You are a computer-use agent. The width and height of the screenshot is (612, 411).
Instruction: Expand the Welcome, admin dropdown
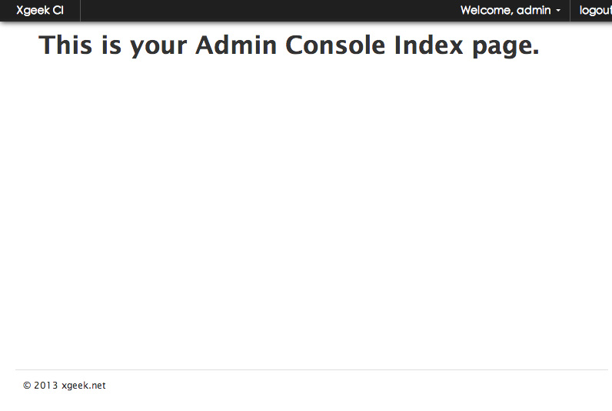point(511,10)
